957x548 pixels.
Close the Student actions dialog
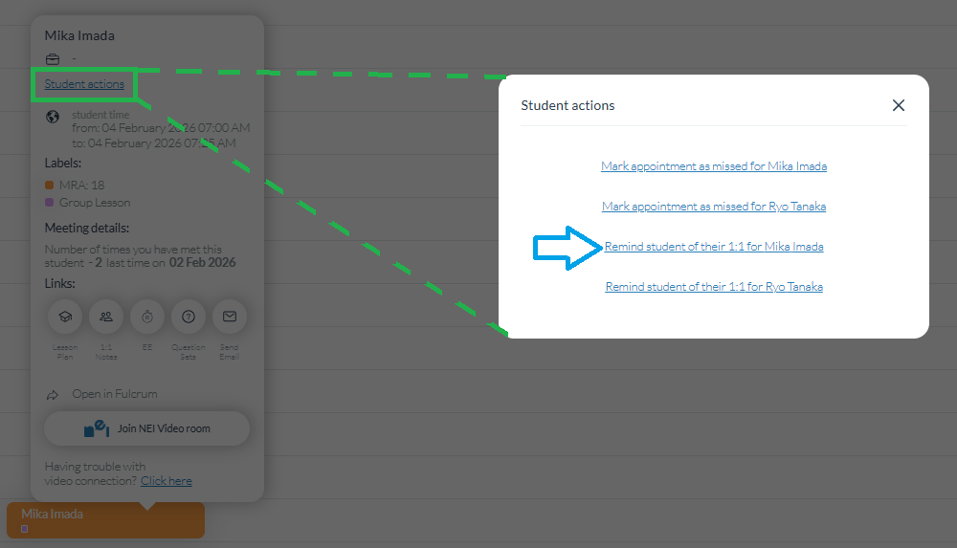(899, 105)
